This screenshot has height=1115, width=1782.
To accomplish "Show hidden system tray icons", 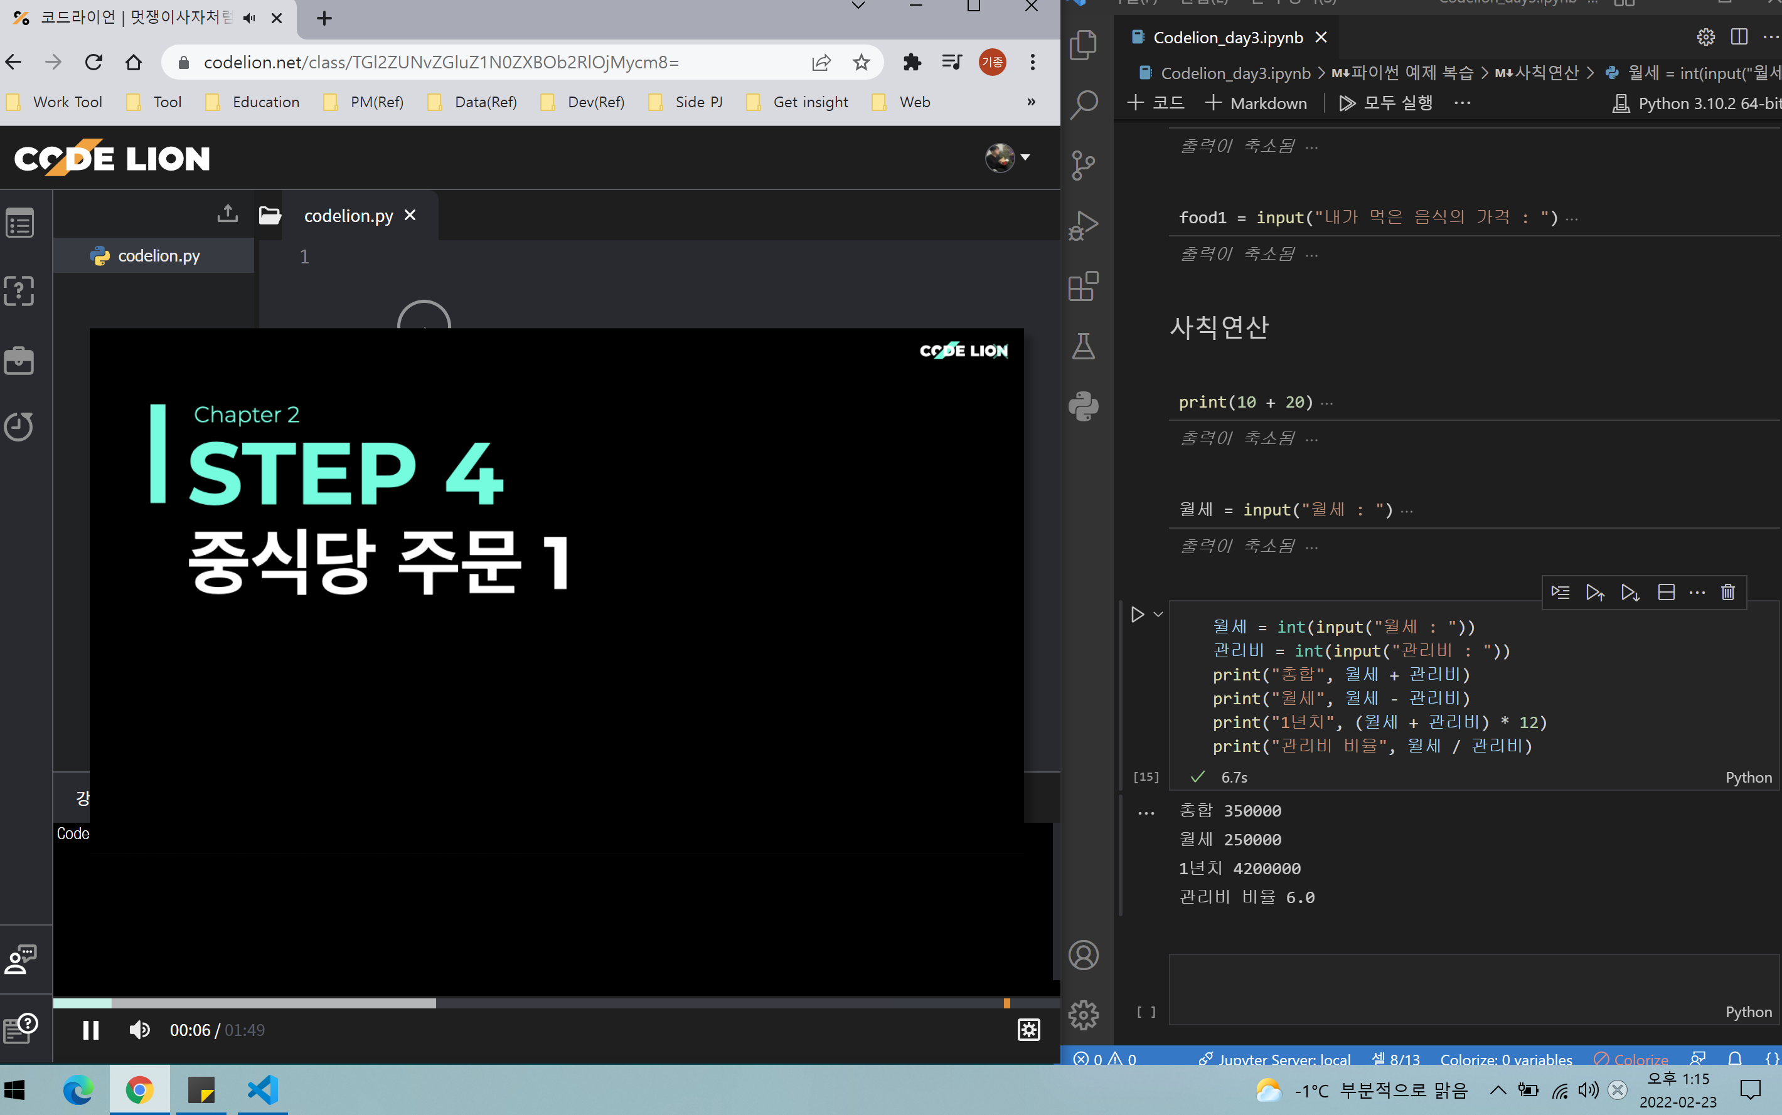I will 1497,1089.
